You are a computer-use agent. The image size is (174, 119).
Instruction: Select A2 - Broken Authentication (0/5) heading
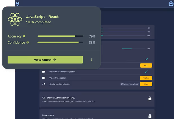point(58,98)
